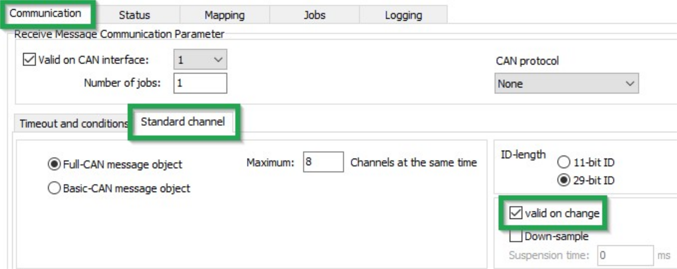Open the CAN protocol dropdown
Screen dimensions: 677x269
point(566,83)
